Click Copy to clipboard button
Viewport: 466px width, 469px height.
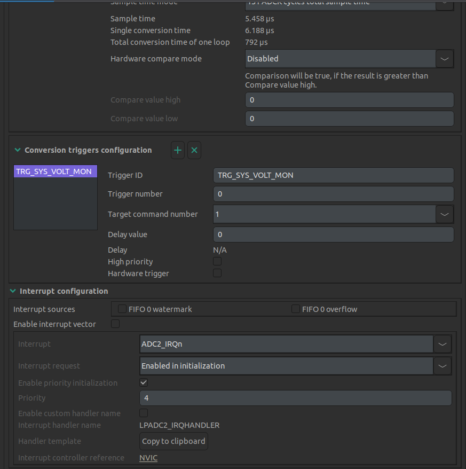tap(173, 441)
